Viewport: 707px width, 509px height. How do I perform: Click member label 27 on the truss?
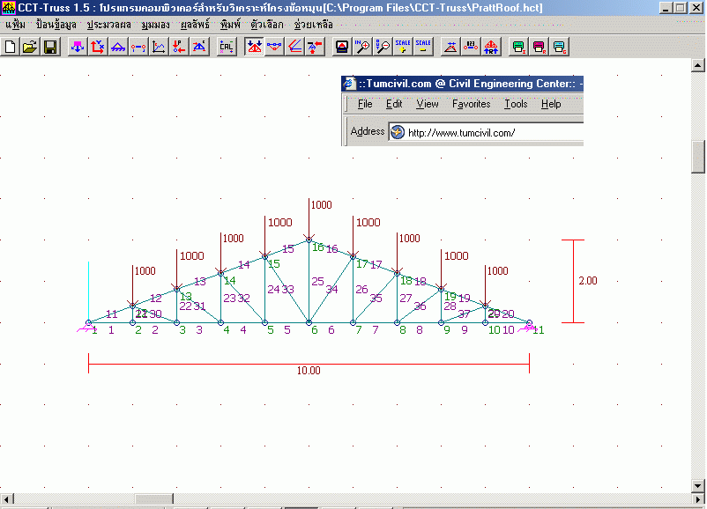point(406,298)
